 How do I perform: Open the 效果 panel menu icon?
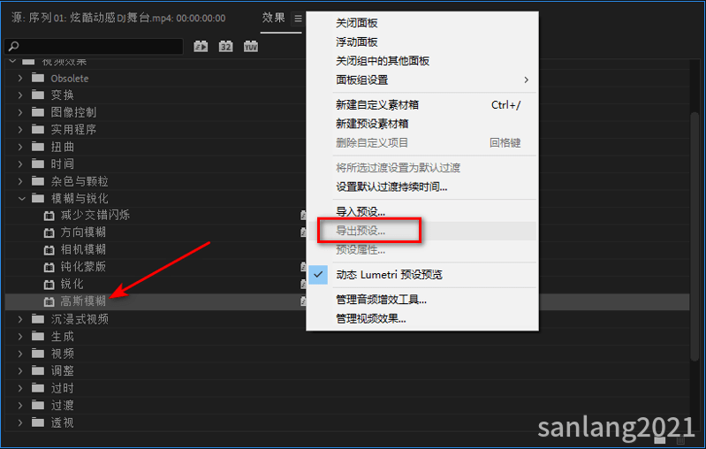[x=298, y=19]
